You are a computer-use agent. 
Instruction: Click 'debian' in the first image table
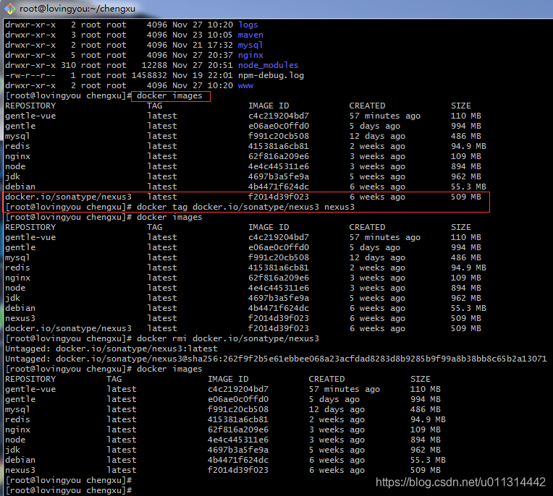(x=20, y=187)
